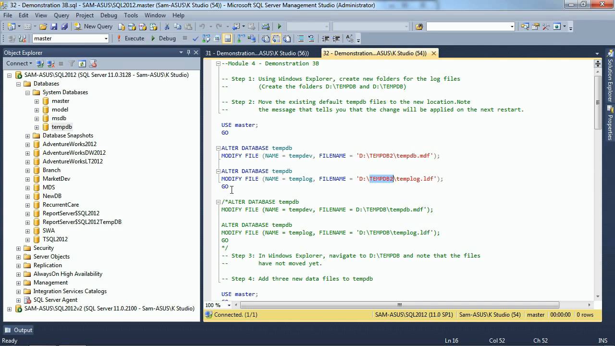
Task: Click the Execute button
Action: click(x=130, y=38)
